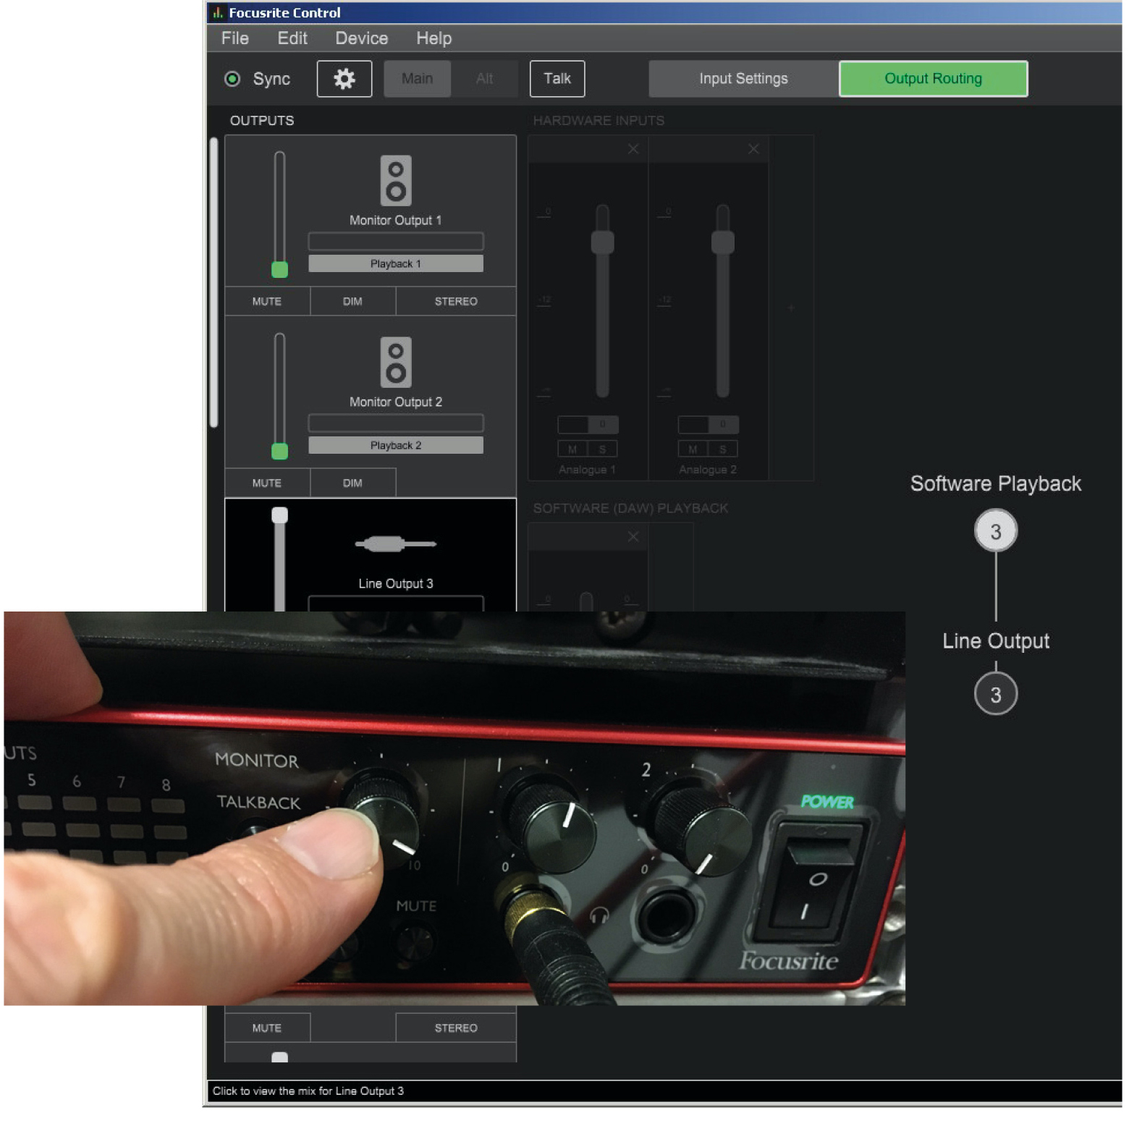Solo the Analogue 2 mixer channel
This screenshot has height=1134, width=1129.
[x=722, y=449]
